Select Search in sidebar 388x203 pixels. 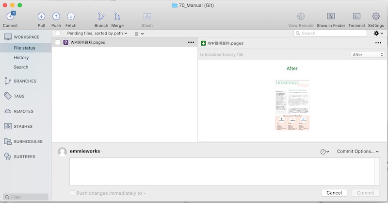click(x=21, y=67)
